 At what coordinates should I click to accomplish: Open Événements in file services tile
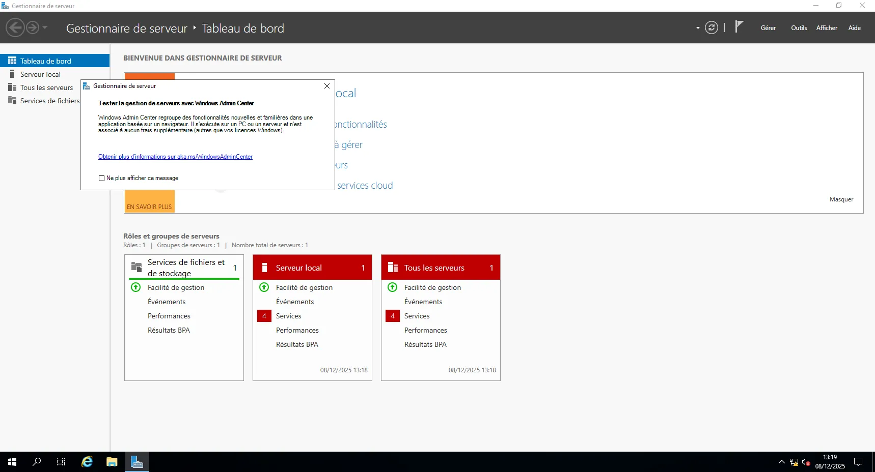(167, 302)
